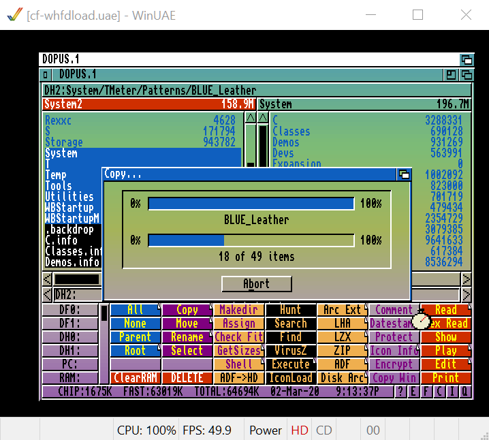
Task: Click the left pane scroll up arrow
Action: pos(251,118)
